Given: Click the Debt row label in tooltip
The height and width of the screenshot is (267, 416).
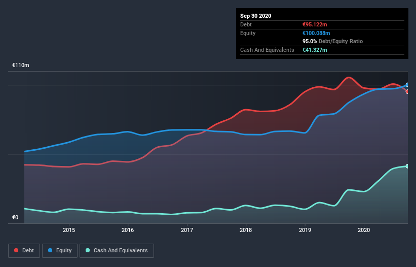Looking at the screenshot, I should 246,24.
